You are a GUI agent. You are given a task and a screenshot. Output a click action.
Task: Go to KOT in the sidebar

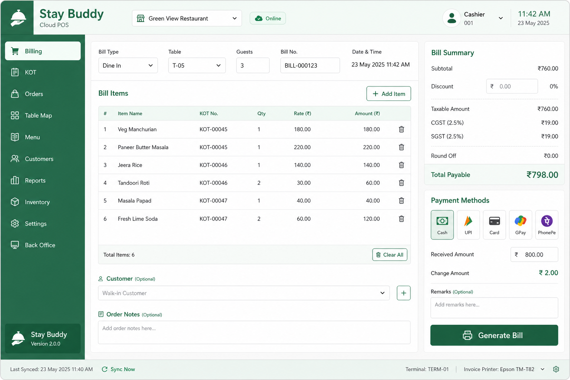(x=43, y=72)
